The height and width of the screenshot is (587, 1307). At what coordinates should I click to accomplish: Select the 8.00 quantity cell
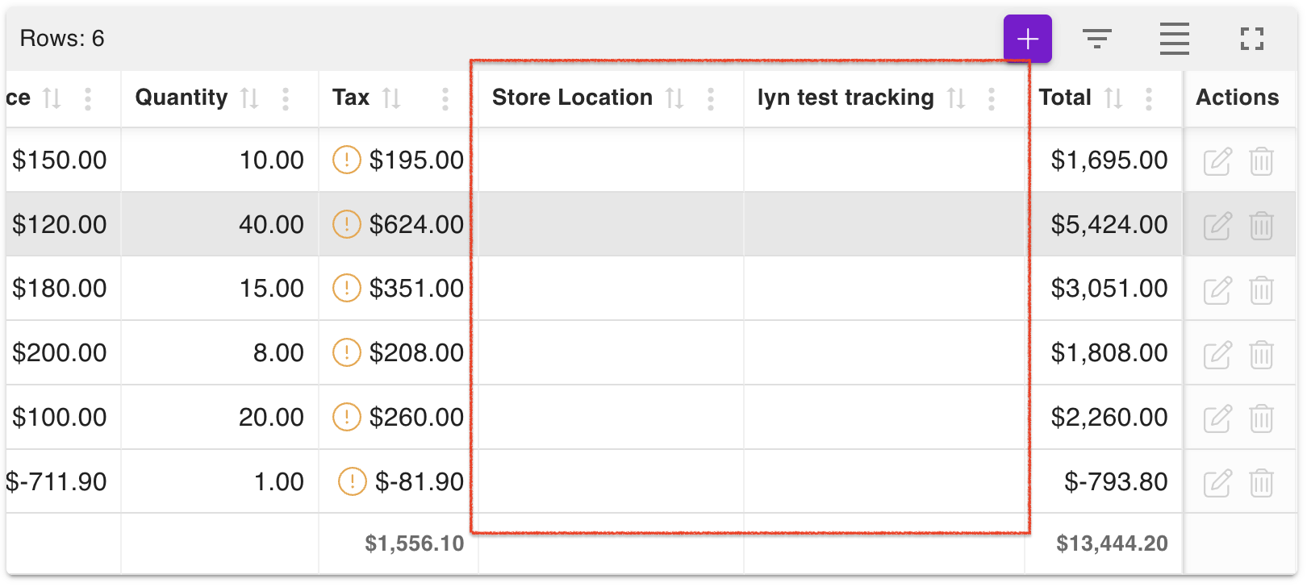(219, 352)
